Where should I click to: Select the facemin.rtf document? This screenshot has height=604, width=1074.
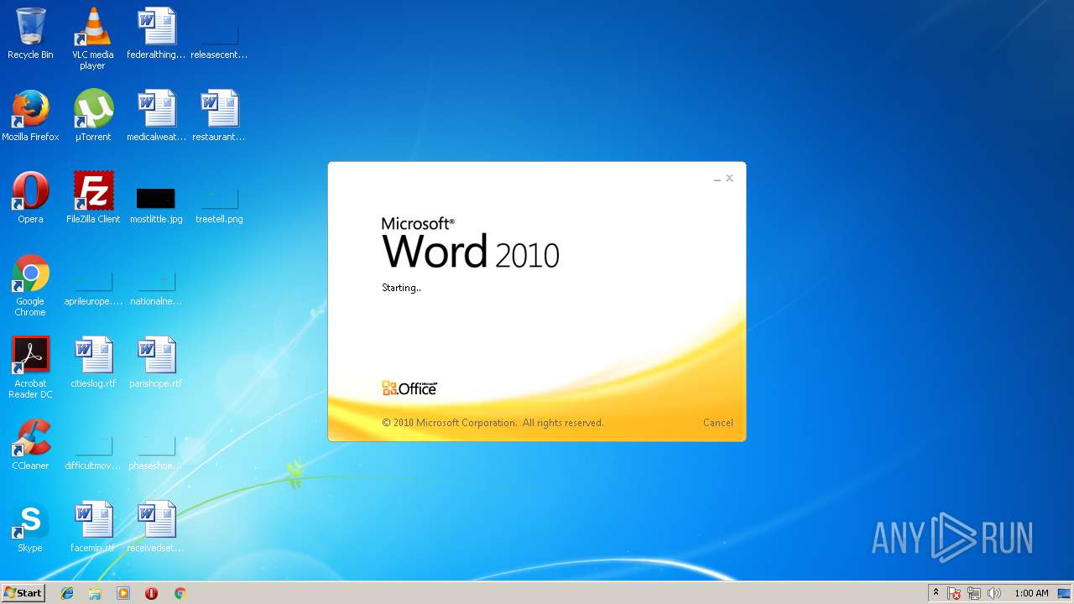click(93, 527)
